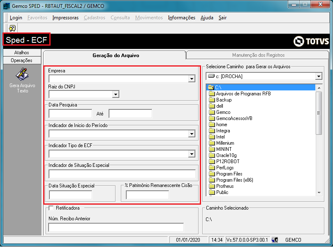Viewport: 333px width, 247px height.
Task: Select the PerfLogs folder
Action: coord(221,168)
